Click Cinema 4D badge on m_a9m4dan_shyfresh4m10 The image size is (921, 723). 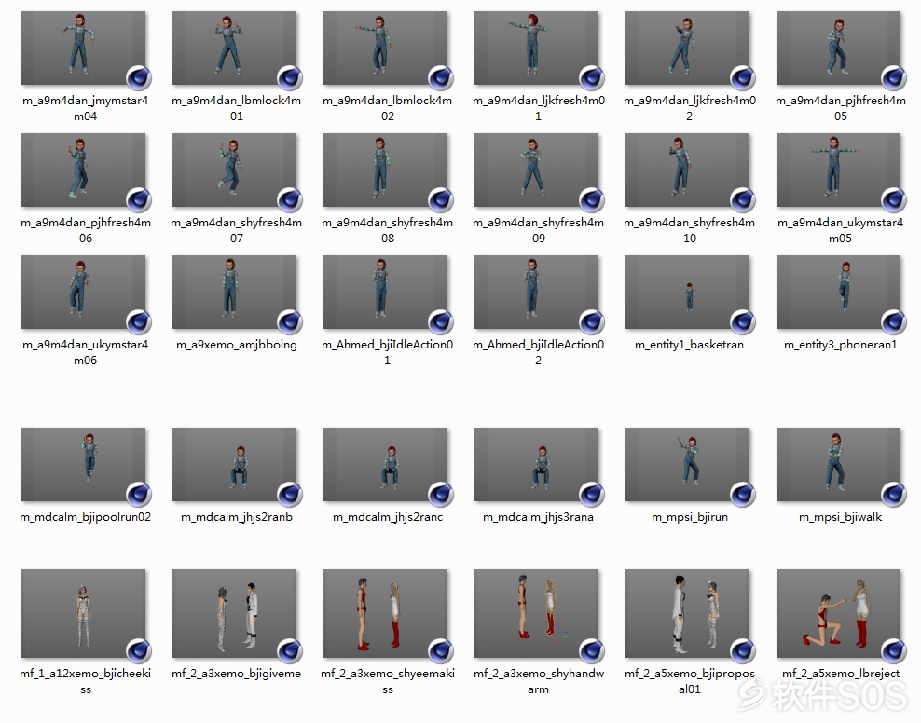[x=742, y=200]
